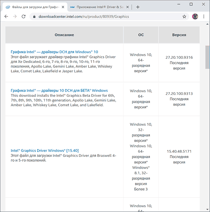Click the Intel favicon on second tab
The image size is (210, 212).
(72, 7)
